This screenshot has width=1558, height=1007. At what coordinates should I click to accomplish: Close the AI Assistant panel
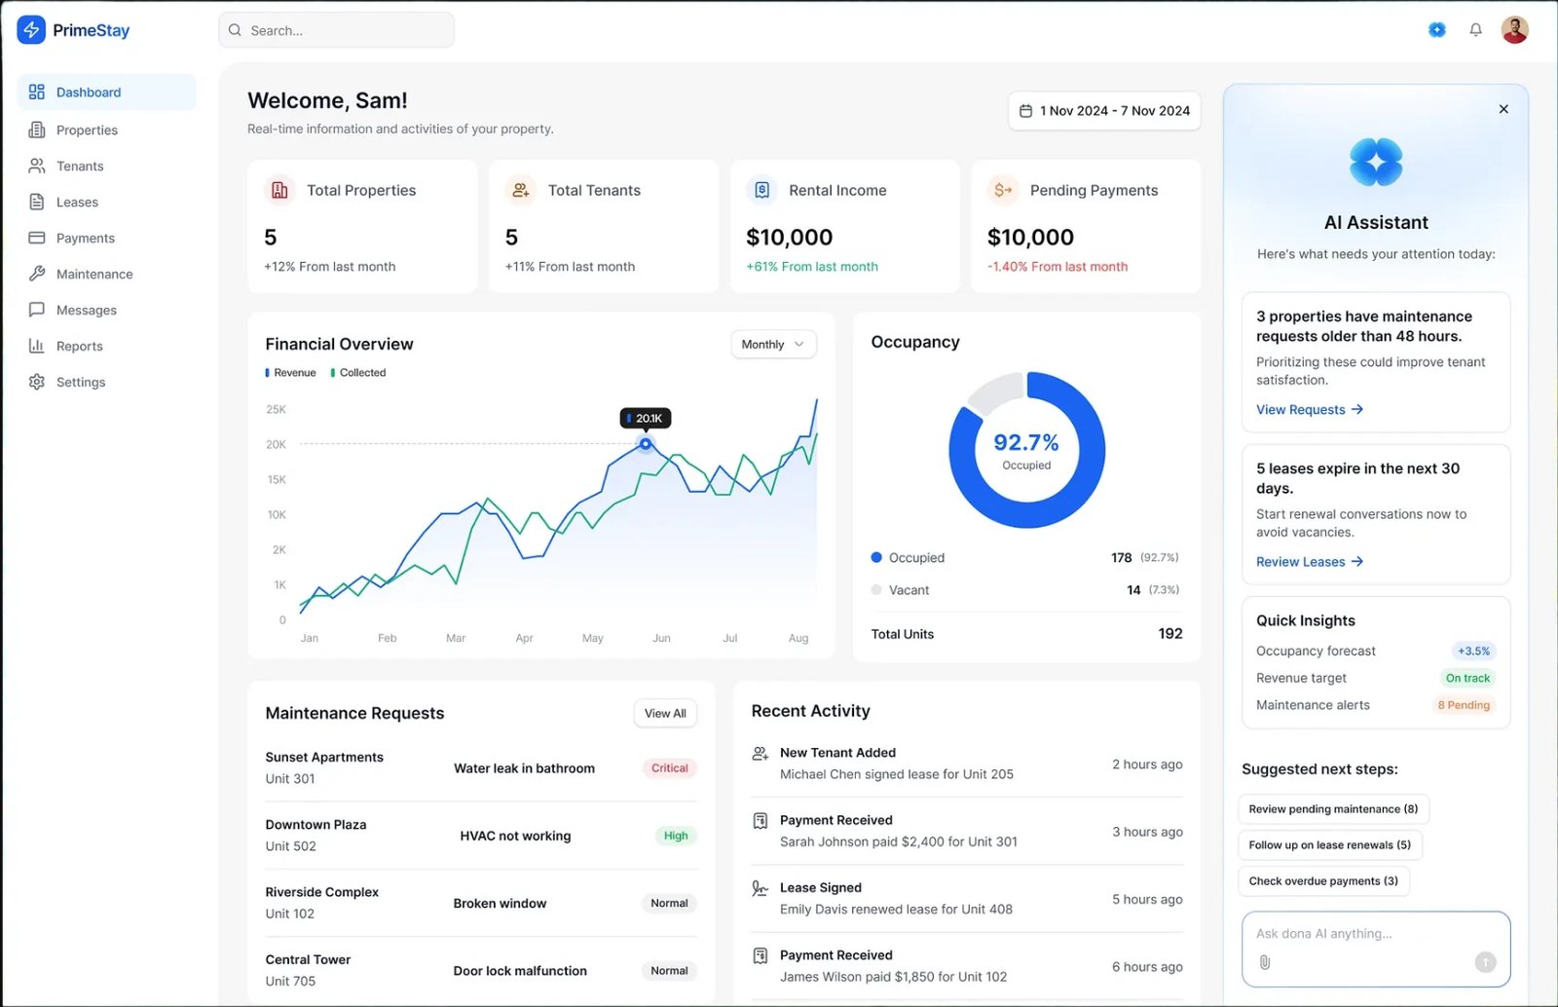click(1503, 109)
